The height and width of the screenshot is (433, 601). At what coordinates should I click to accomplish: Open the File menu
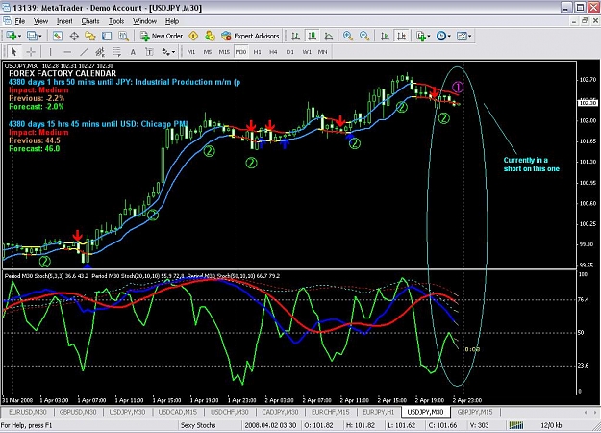(19, 21)
